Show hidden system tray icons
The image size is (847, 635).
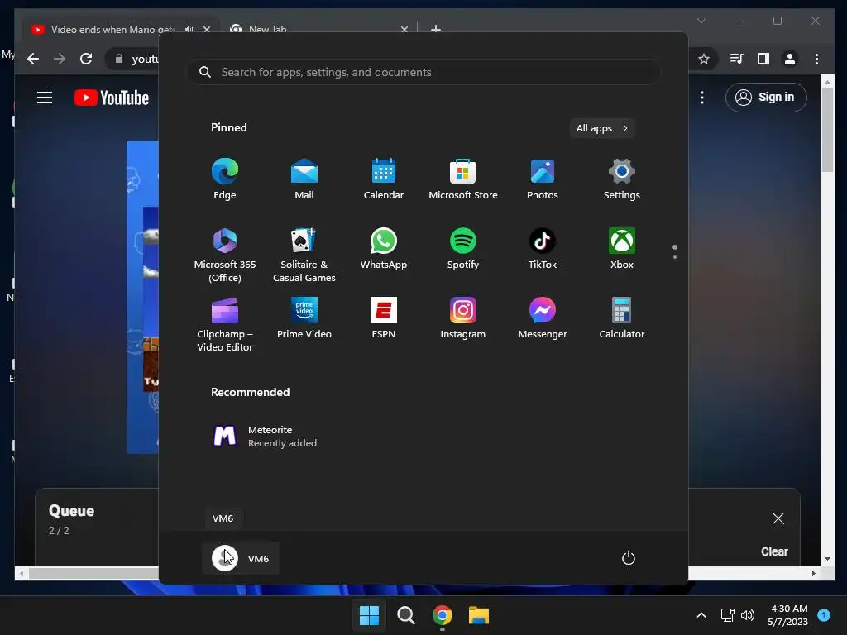point(701,615)
